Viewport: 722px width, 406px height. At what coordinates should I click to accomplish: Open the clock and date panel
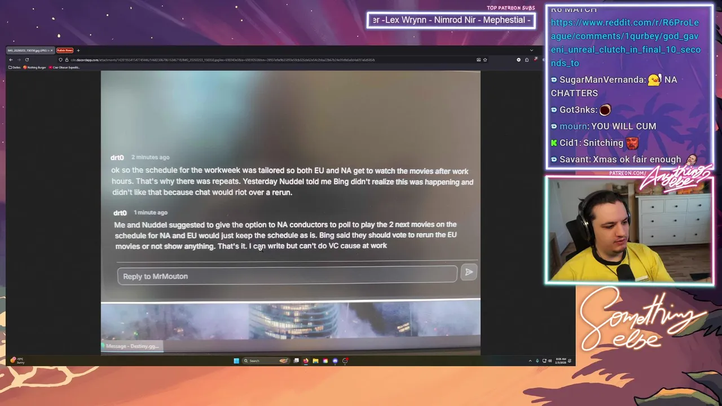pos(561,361)
